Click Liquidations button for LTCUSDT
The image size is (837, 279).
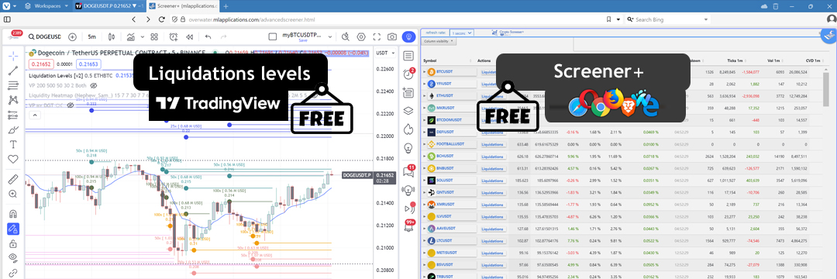coord(492,241)
